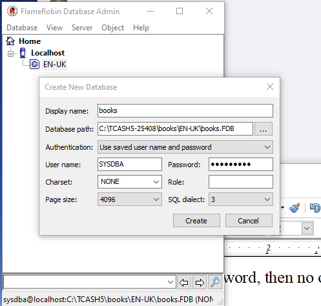Click the Password field

click(x=241, y=165)
